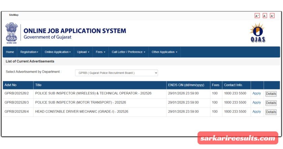The image size is (283, 149).
Task: Open the SiteMap link
Action: click(x=14, y=15)
